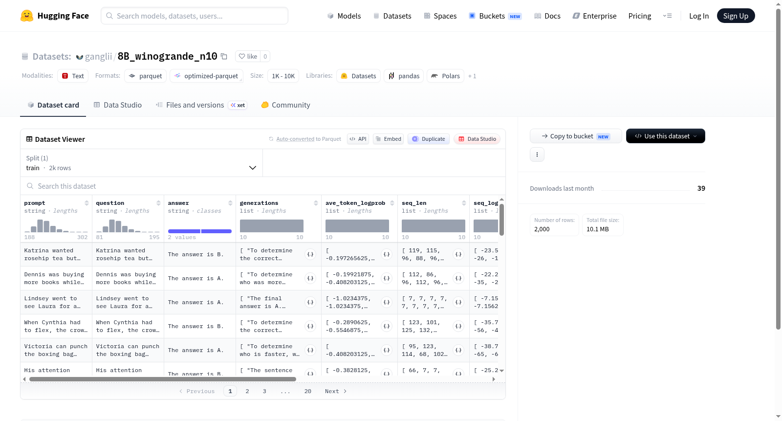Viewport: 782px width, 421px height.
Task: Go to page 3 of the dataset
Action: point(264,391)
